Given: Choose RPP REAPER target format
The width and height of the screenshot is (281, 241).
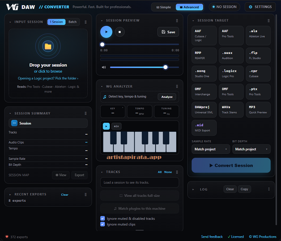Looking at the screenshot, I should tap(204, 55).
